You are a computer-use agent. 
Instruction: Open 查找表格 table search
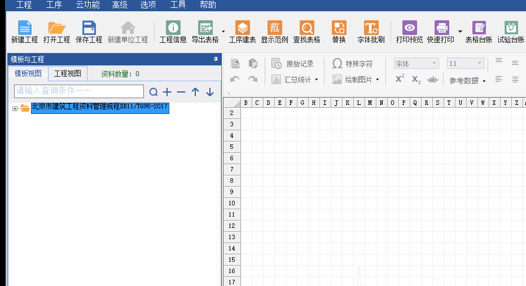coord(306,32)
